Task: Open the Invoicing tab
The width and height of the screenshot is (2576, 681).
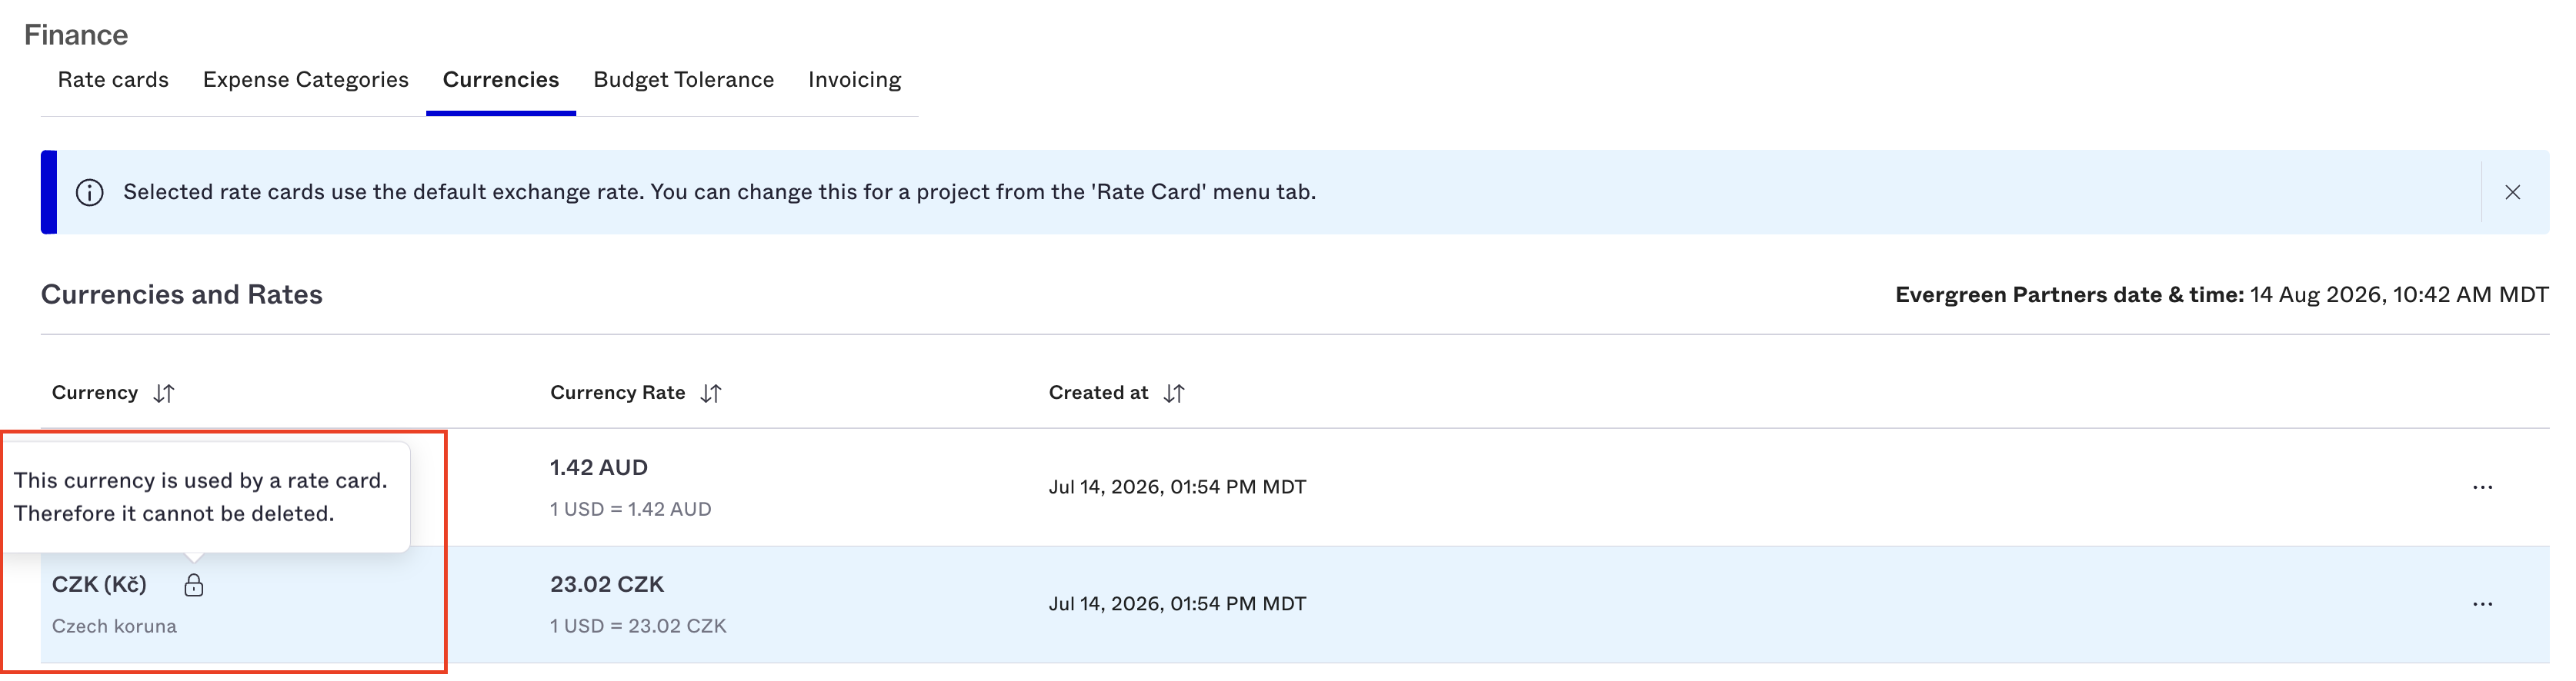Action: 855,80
